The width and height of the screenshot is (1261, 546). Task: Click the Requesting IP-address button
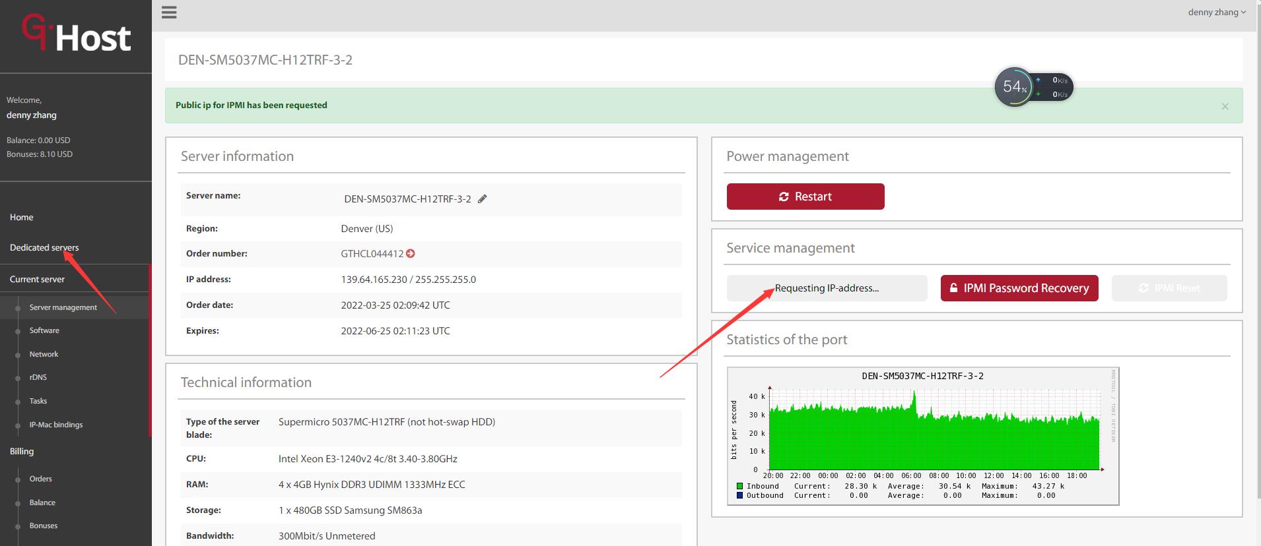(x=827, y=288)
